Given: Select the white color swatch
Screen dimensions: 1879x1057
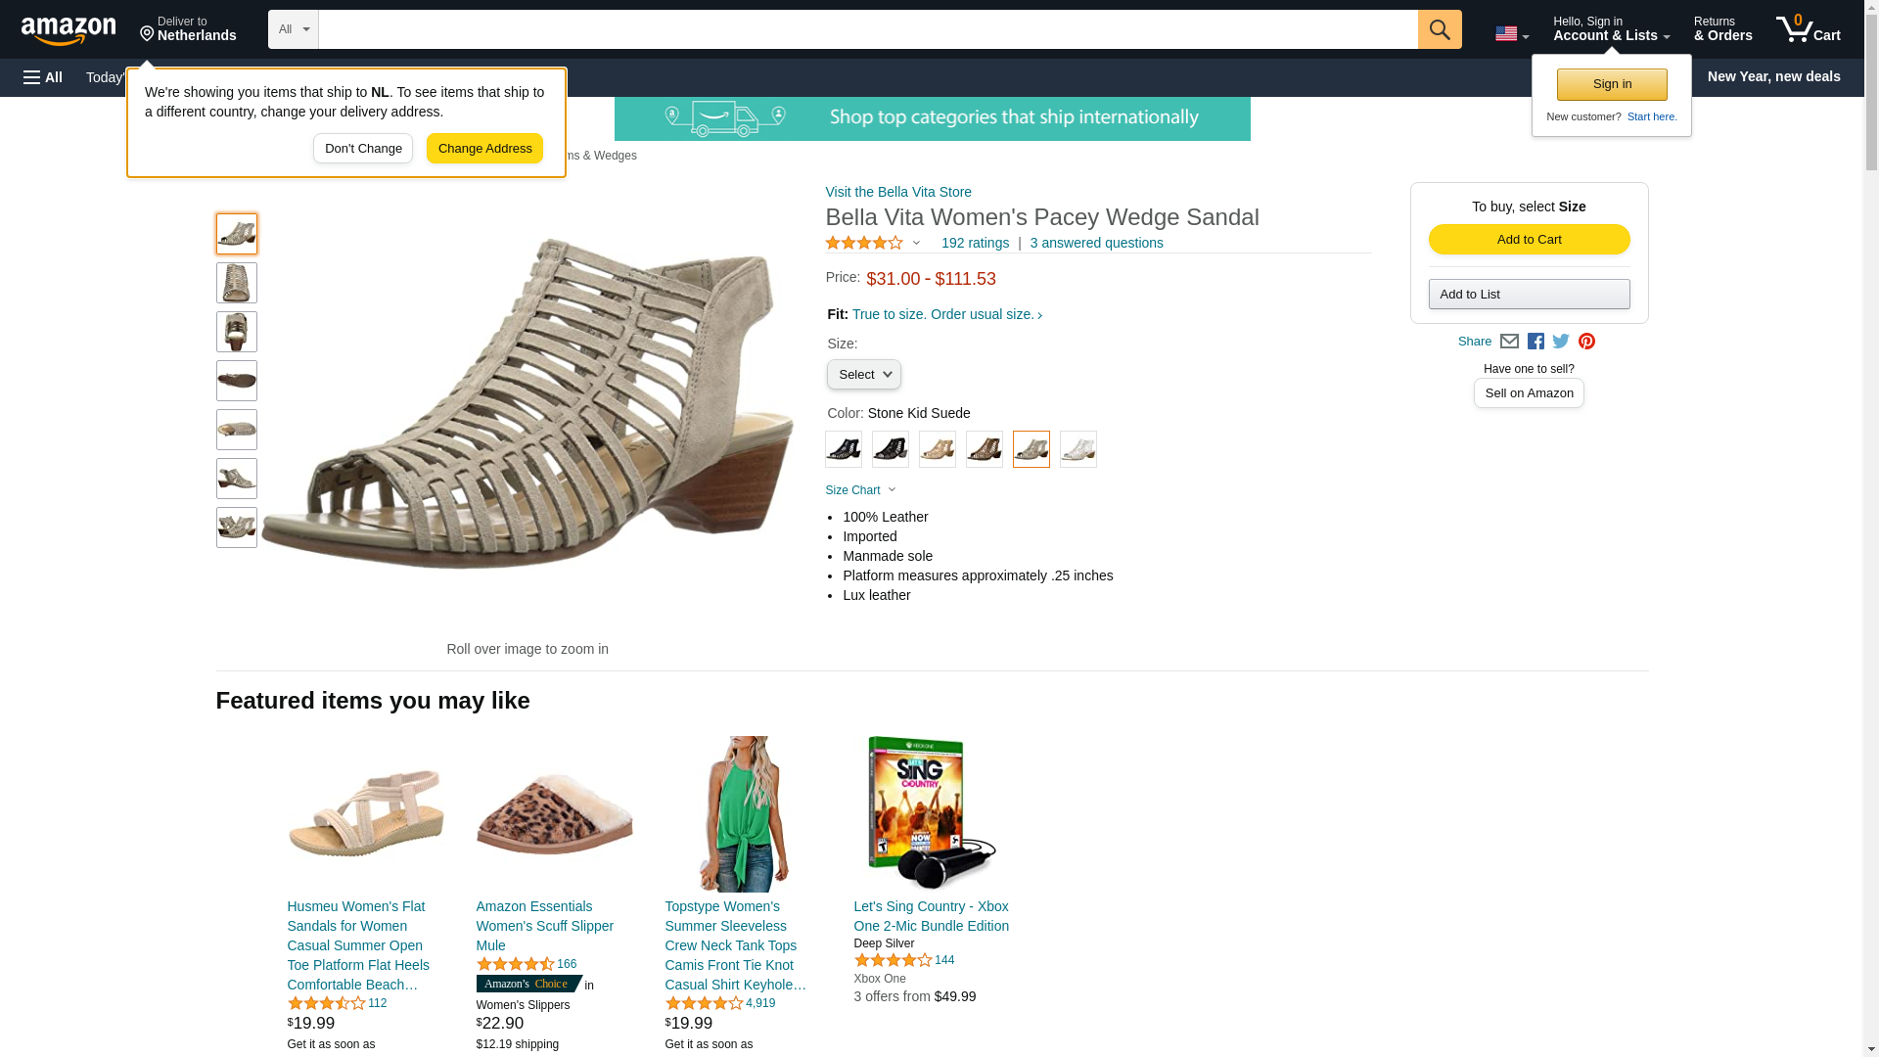Looking at the screenshot, I should tap(1077, 449).
